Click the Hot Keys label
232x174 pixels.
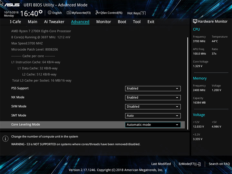click(x=134, y=13)
